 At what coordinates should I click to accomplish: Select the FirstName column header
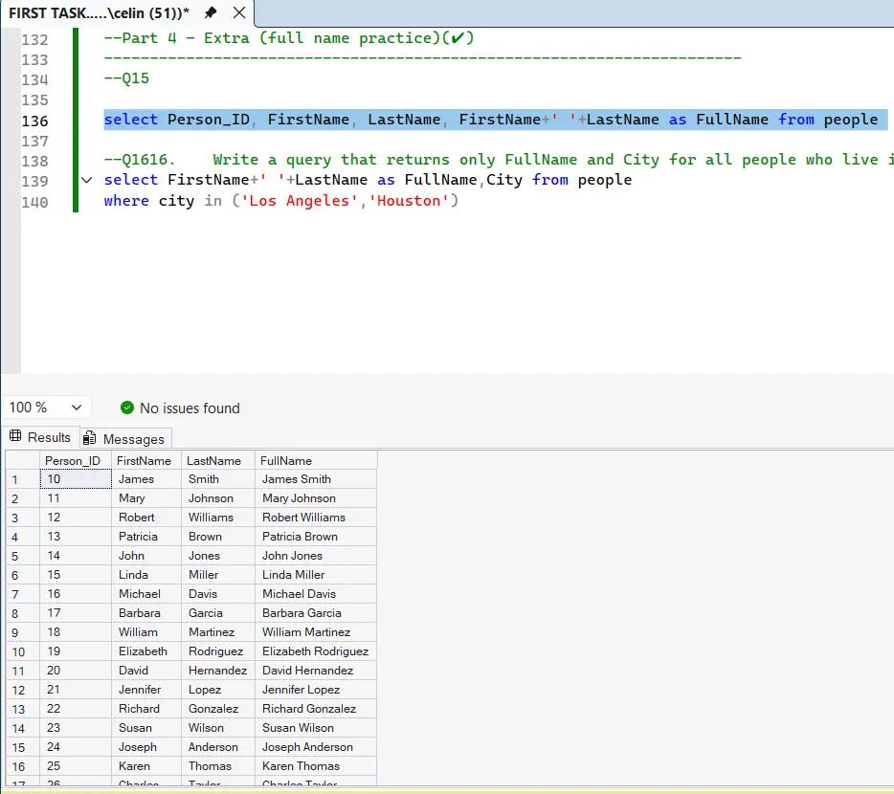point(144,460)
